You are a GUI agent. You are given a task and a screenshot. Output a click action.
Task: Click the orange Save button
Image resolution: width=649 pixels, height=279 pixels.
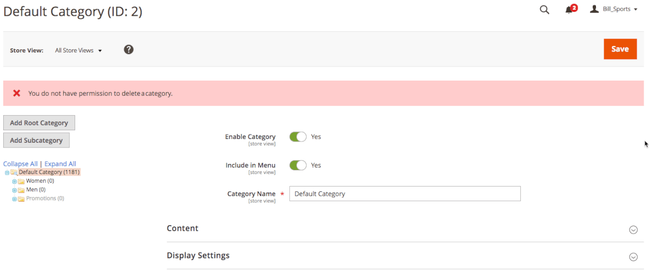click(620, 49)
